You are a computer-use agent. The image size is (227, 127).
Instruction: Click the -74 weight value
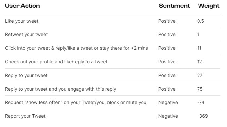point(201,102)
